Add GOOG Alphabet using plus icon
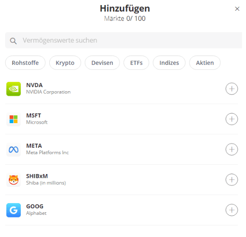Image resolution: width=246 pixels, height=237 pixels. point(232,210)
